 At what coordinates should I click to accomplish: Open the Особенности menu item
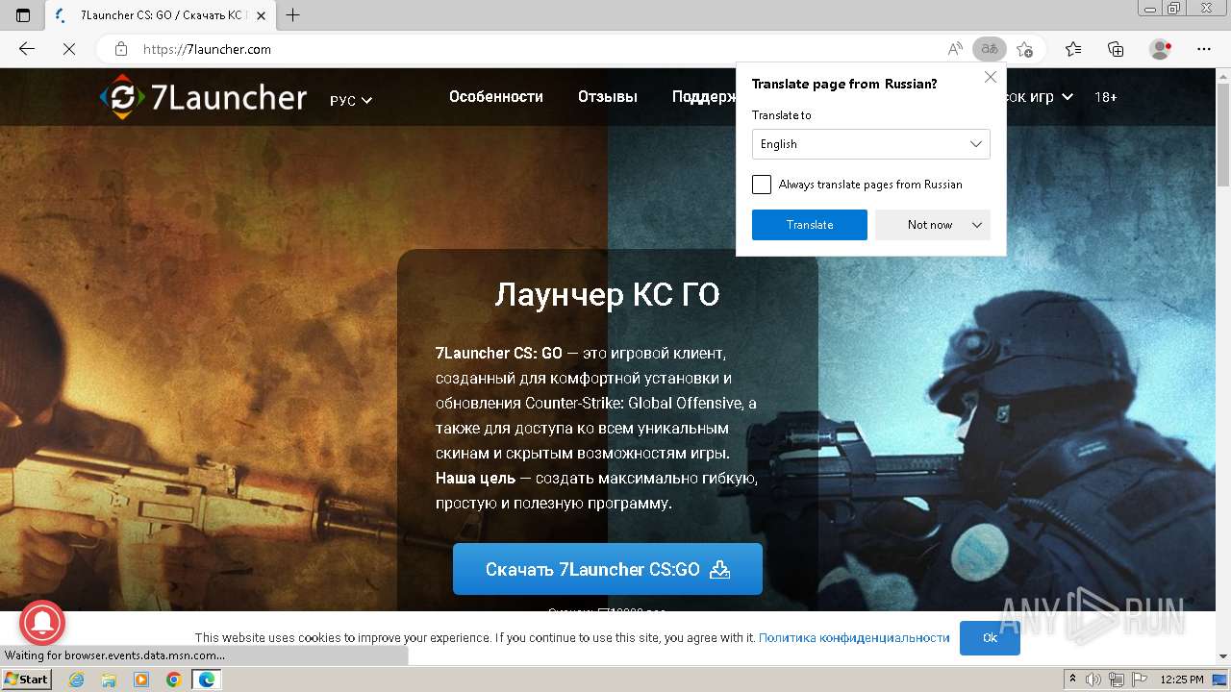(x=496, y=97)
